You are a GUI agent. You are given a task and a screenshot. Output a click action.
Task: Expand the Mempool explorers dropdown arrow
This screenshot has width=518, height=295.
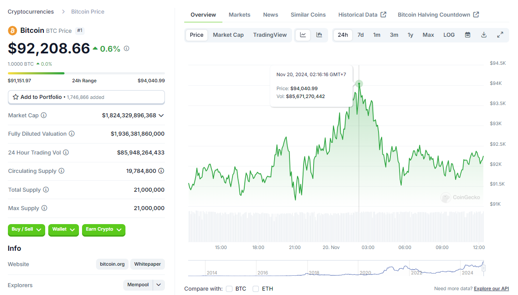pyautogui.click(x=159, y=285)
